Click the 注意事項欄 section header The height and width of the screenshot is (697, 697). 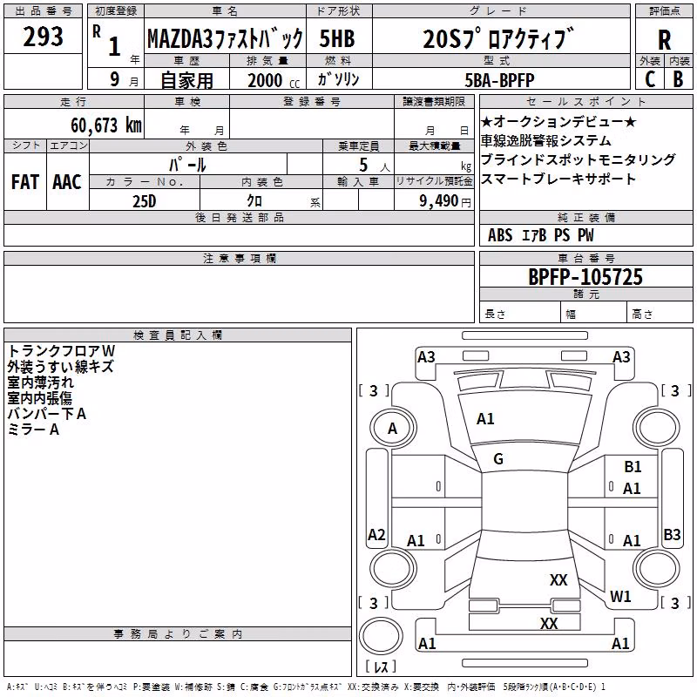pos(239,258)
